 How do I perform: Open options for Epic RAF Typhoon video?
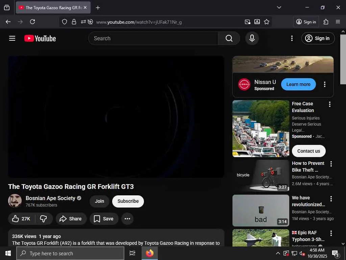pos(331,233)
